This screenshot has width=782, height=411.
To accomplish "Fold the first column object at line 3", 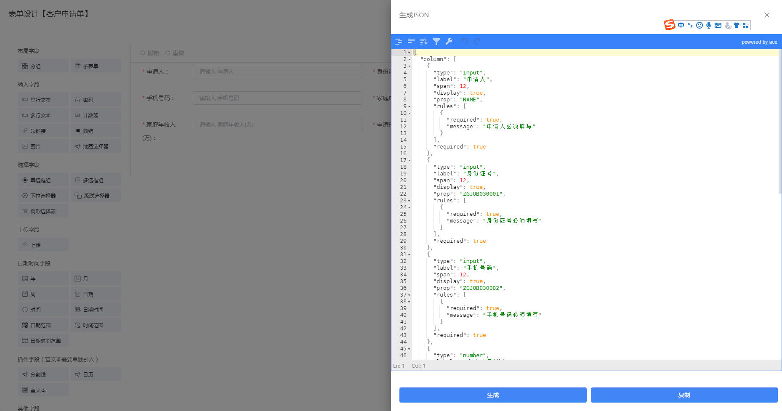I will click(x=409, y=66).
